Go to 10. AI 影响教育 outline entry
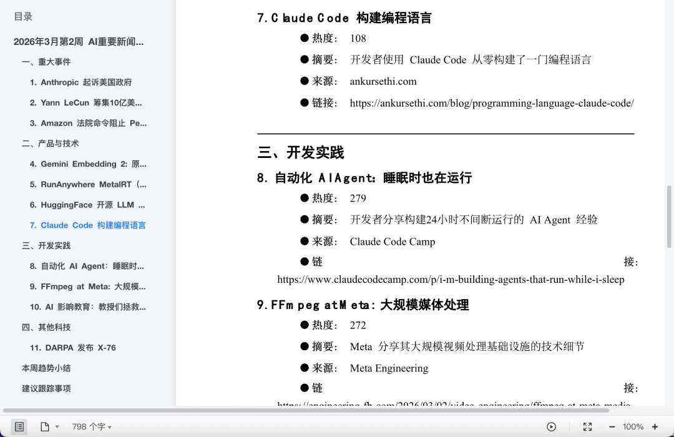Viewport: 674px width, 437px height. coord(88,307)
